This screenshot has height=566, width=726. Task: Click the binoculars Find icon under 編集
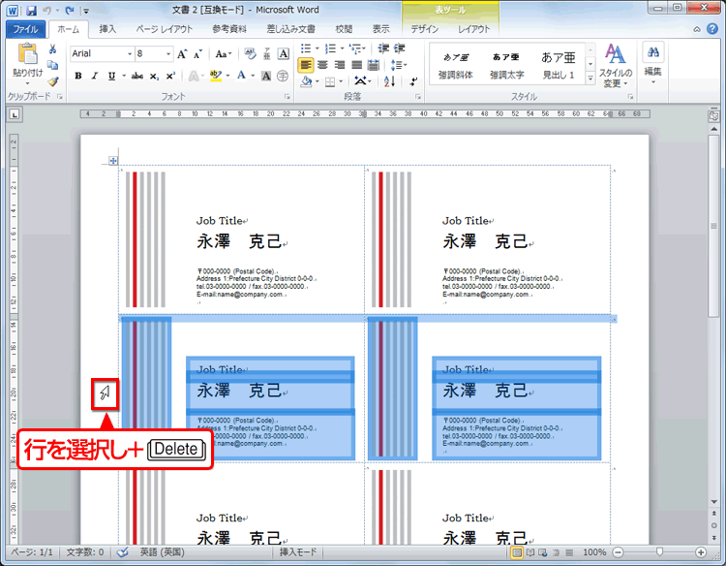point(653,52)
